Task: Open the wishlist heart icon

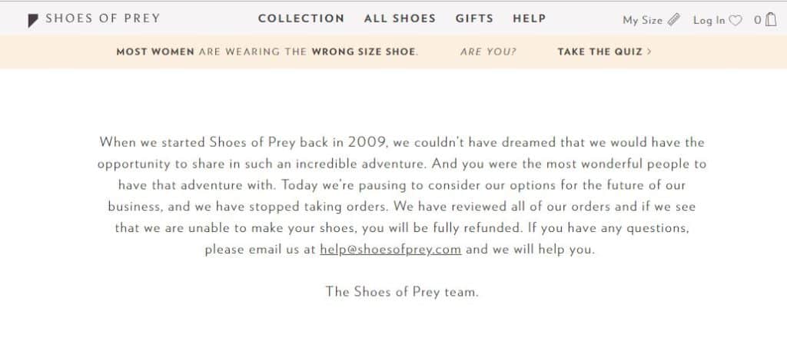Action: click(x=736, y=21)
